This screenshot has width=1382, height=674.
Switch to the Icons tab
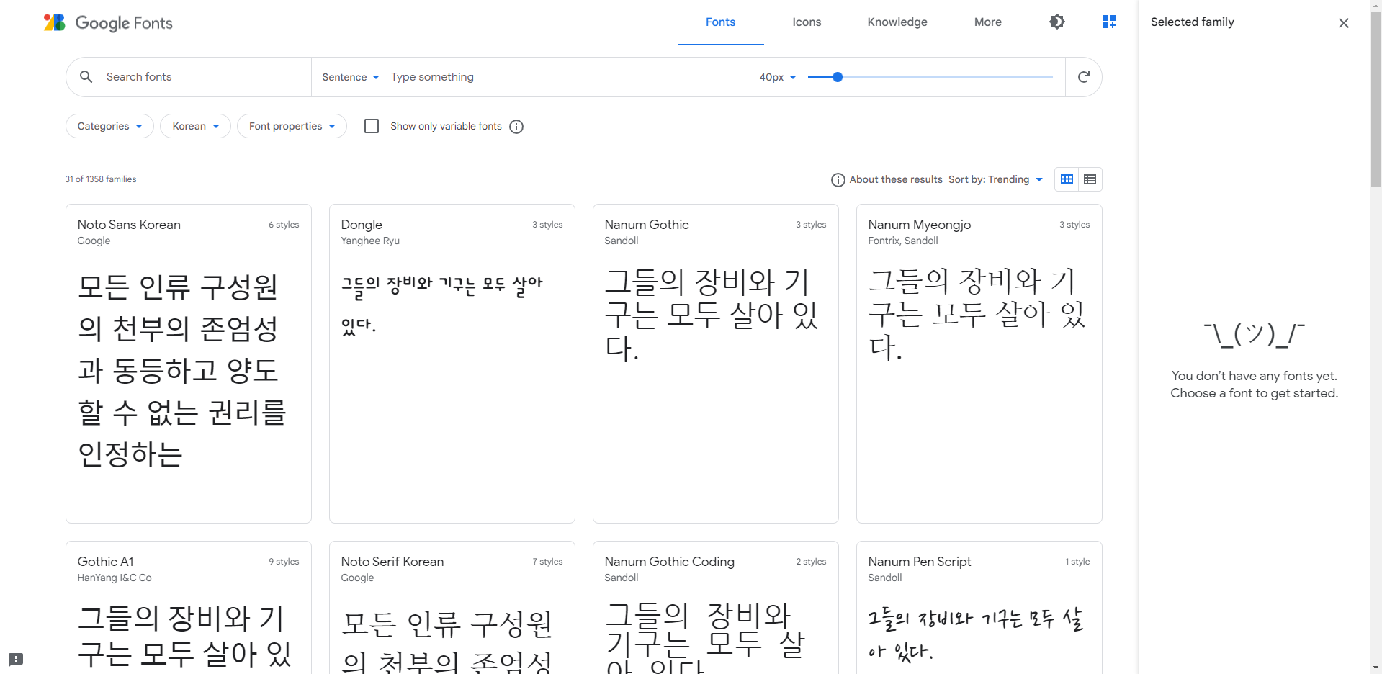click(807, 22)
